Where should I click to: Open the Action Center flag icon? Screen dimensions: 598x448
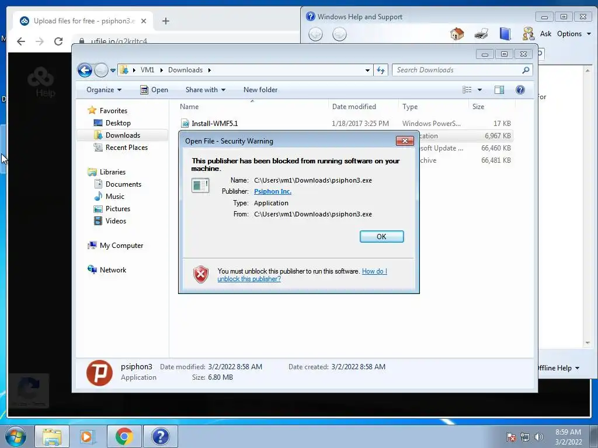click(510, 436)
